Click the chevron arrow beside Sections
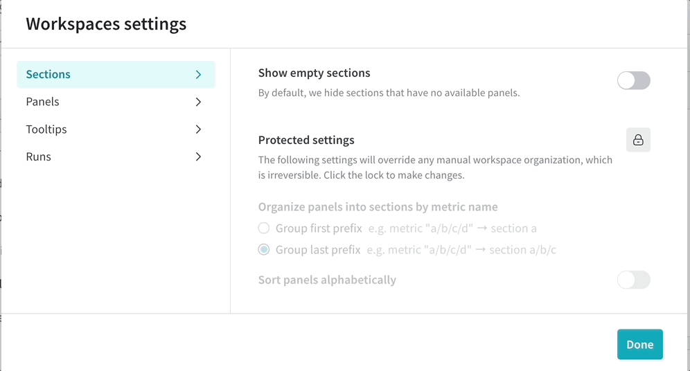 [198, 75]
